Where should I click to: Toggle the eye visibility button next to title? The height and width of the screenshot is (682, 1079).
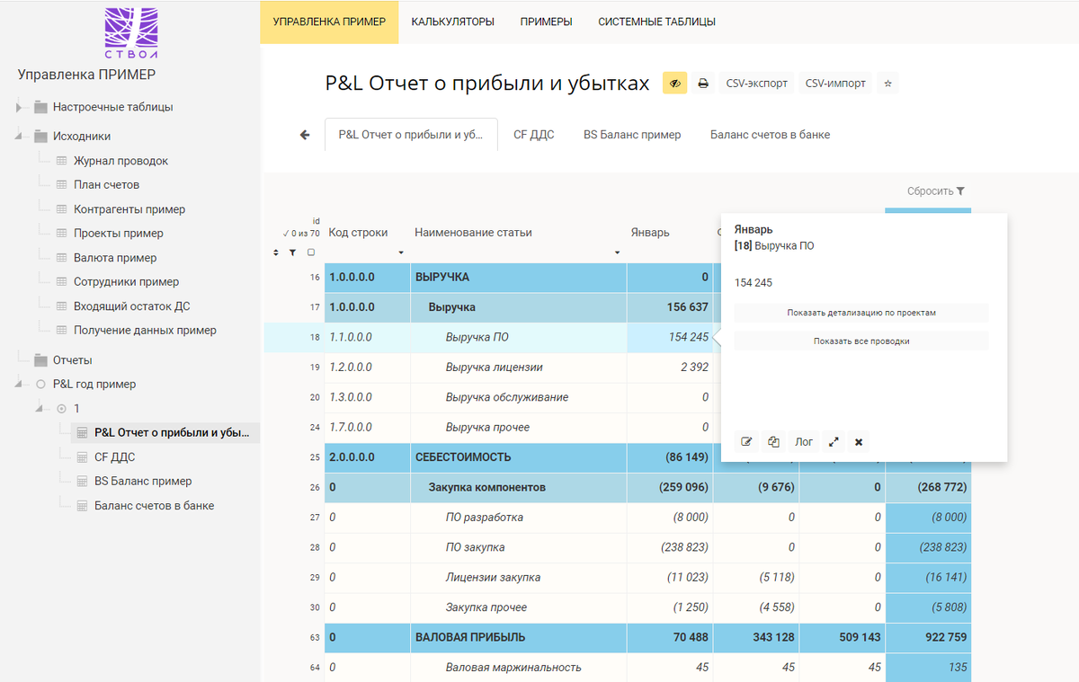point(675,83)
